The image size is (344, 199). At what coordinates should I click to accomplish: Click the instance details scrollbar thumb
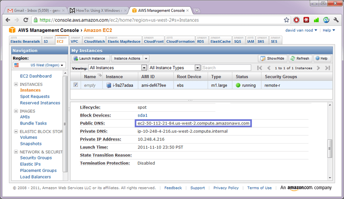coord(329,148)
